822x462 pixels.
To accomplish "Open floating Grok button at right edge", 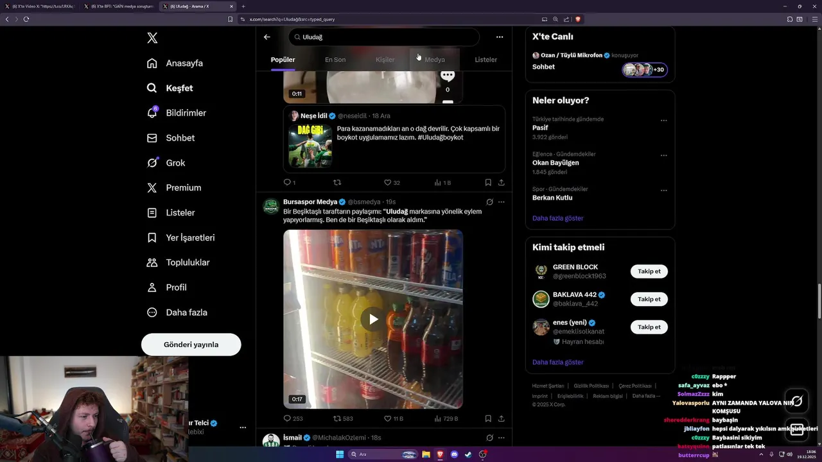I will (797, 401).
